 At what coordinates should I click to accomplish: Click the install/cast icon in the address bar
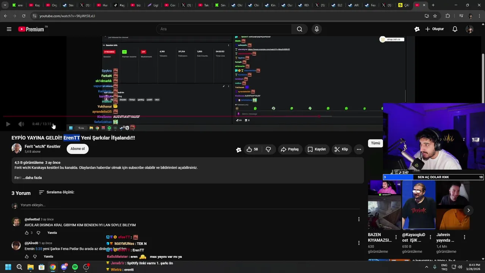[x=427, y=16]
